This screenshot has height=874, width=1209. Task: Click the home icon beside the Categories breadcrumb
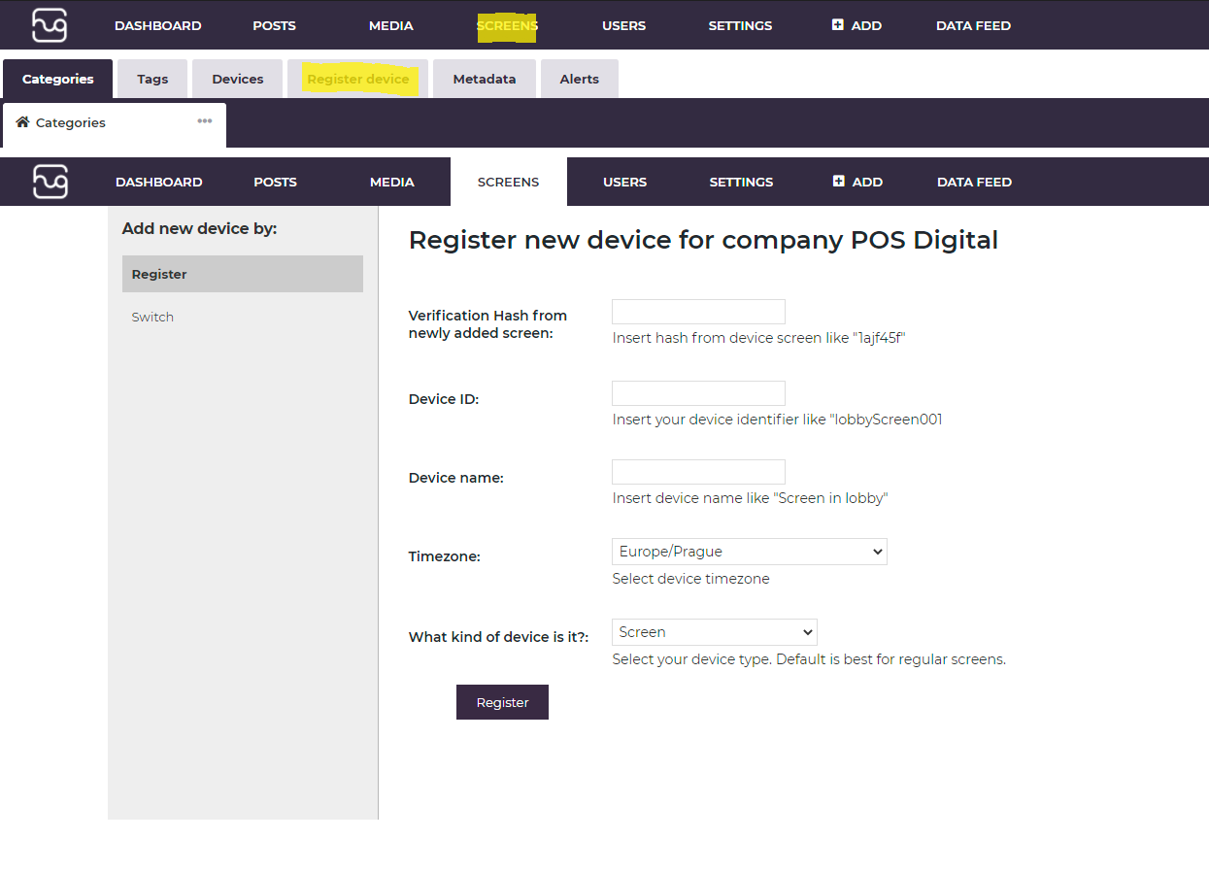pos(23,122)
